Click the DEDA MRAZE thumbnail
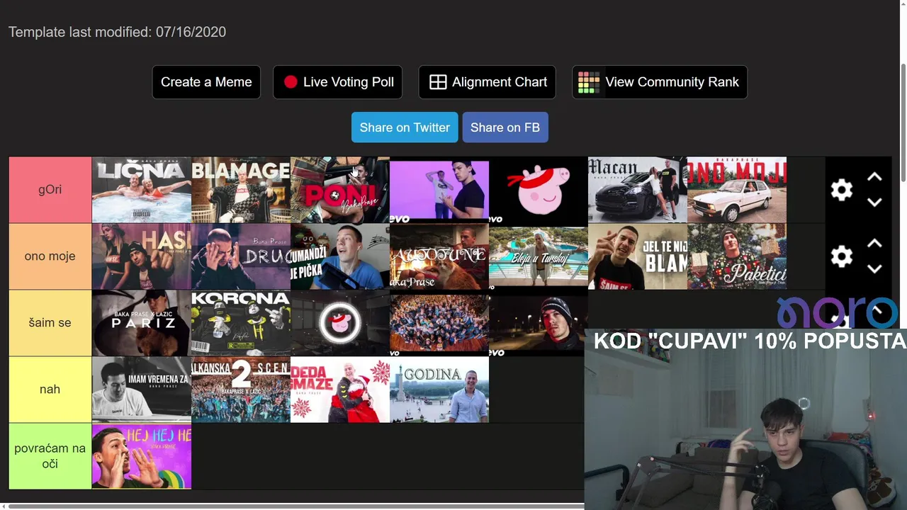 pyautogui.click(x=340, y=390)
